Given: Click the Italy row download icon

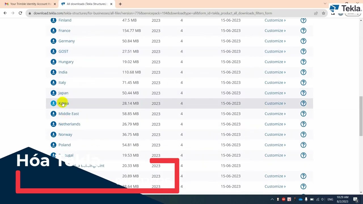Looking at the screenshot, I should pos(53,82).
